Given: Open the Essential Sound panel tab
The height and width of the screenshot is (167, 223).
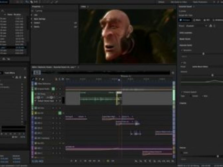Looking at the screenshot, I should [x=185, y=7].
